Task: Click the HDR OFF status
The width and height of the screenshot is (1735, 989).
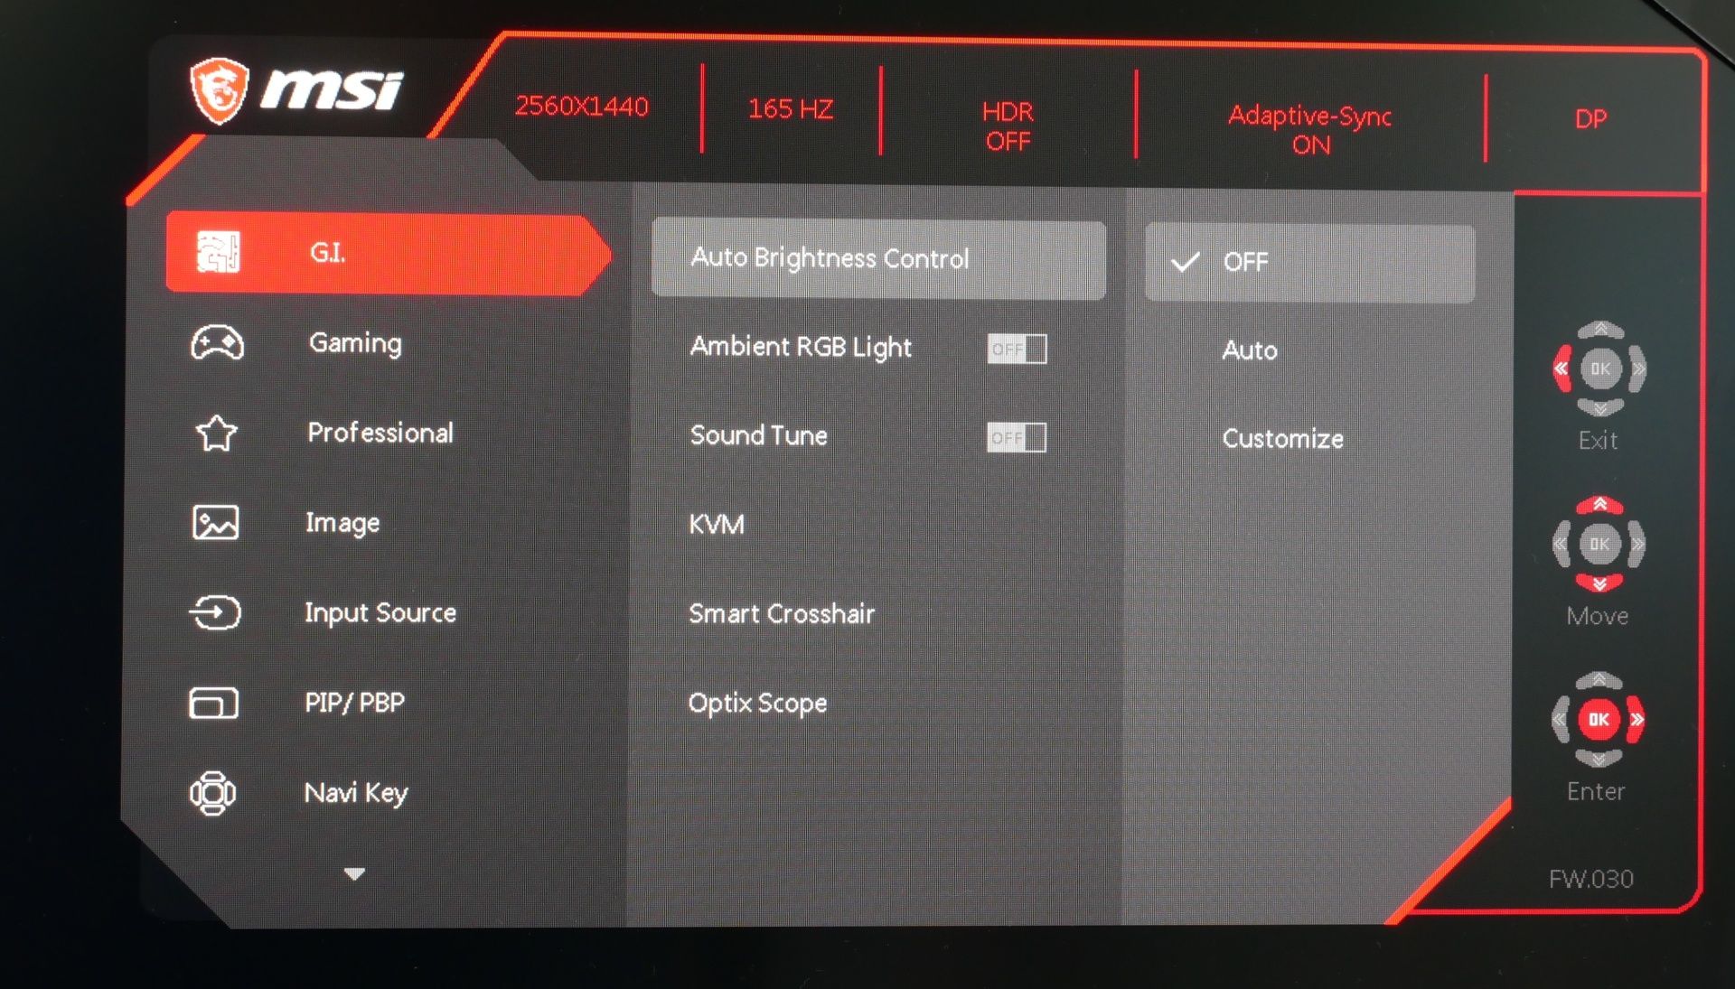Action: tap(1008, 126)
